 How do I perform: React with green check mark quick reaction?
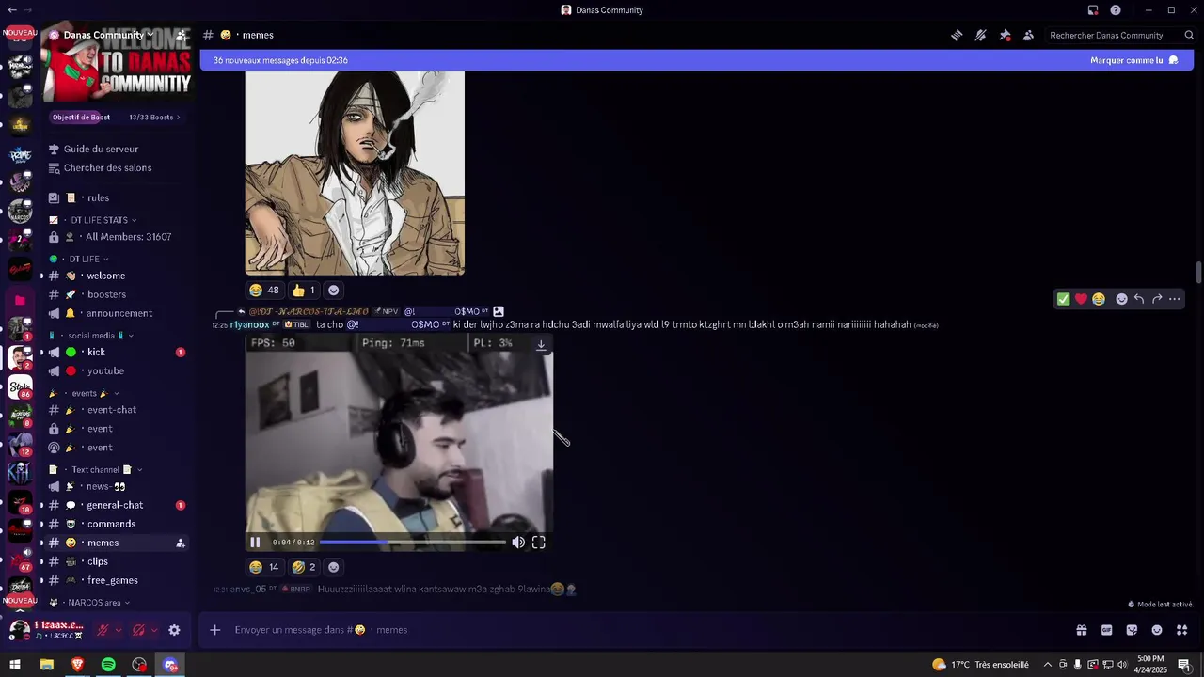(1063, 299)
